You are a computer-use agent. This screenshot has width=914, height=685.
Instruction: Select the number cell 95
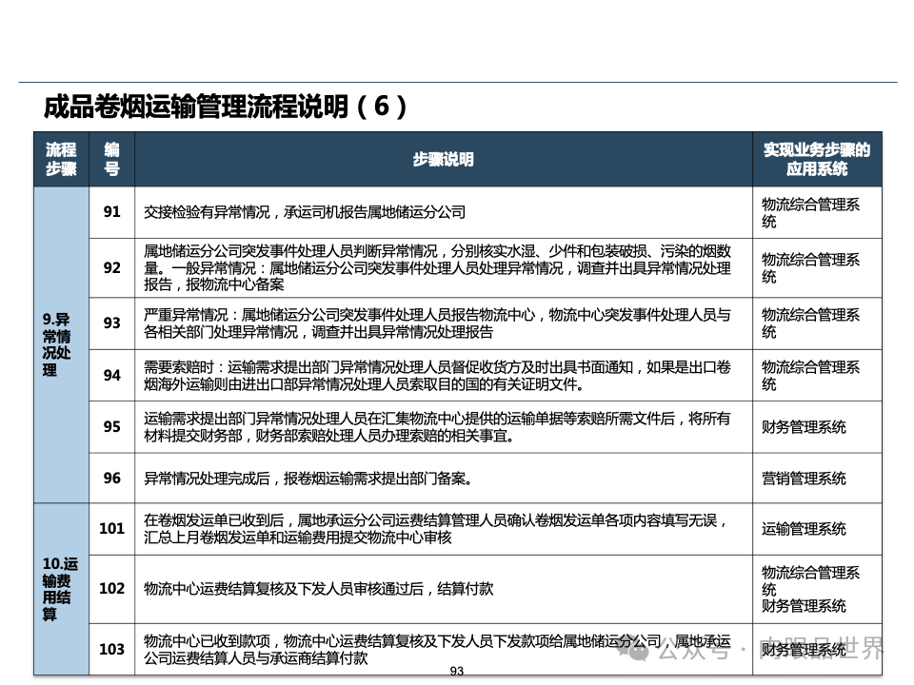(x=112, y=427)
